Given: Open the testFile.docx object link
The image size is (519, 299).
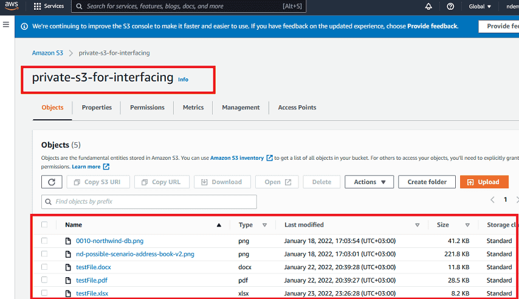Looking at the screenshot, I should coord(93,267).
